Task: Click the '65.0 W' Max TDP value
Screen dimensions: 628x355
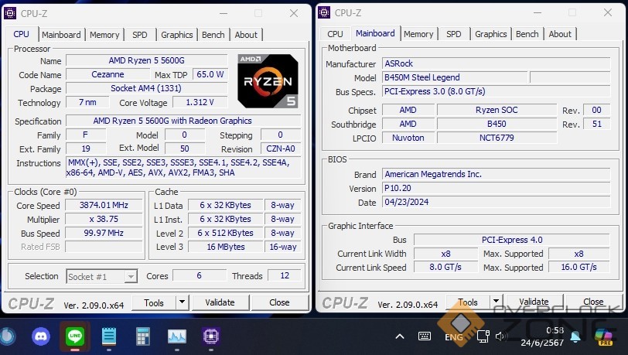Action: [x=210, y=74]
